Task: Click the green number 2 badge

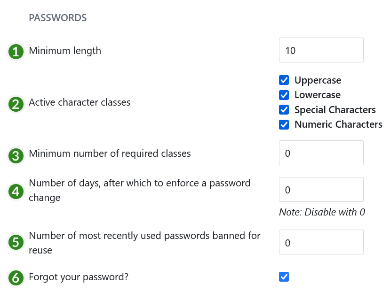Action: [x=16, y=104]
